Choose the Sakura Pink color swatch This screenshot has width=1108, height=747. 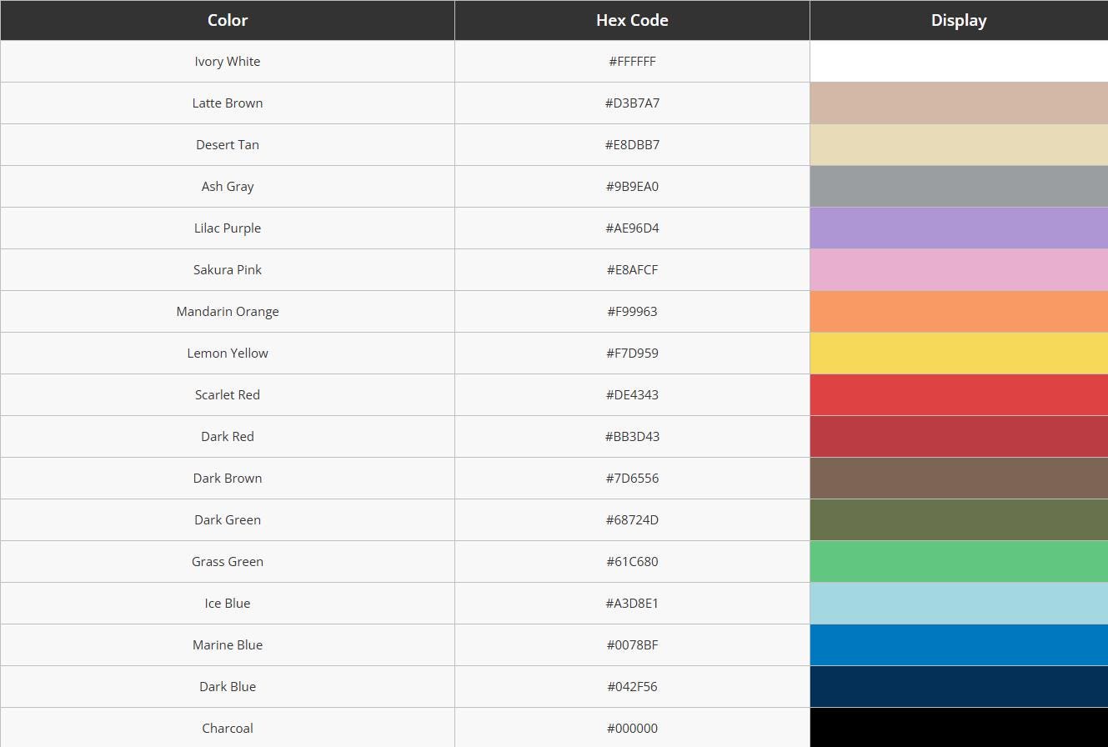958,270
